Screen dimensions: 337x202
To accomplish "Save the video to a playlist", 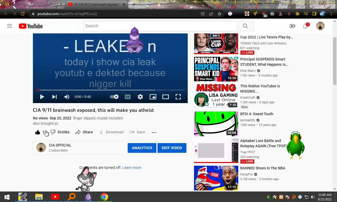I will click(137, 132).
